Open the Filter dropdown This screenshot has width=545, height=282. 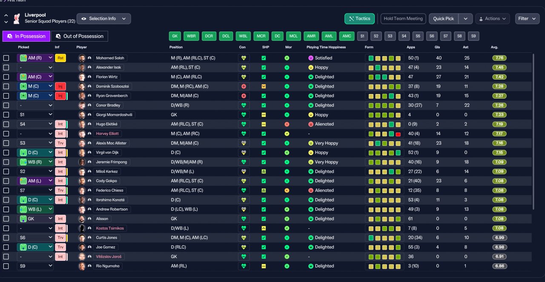pos(527,19)
